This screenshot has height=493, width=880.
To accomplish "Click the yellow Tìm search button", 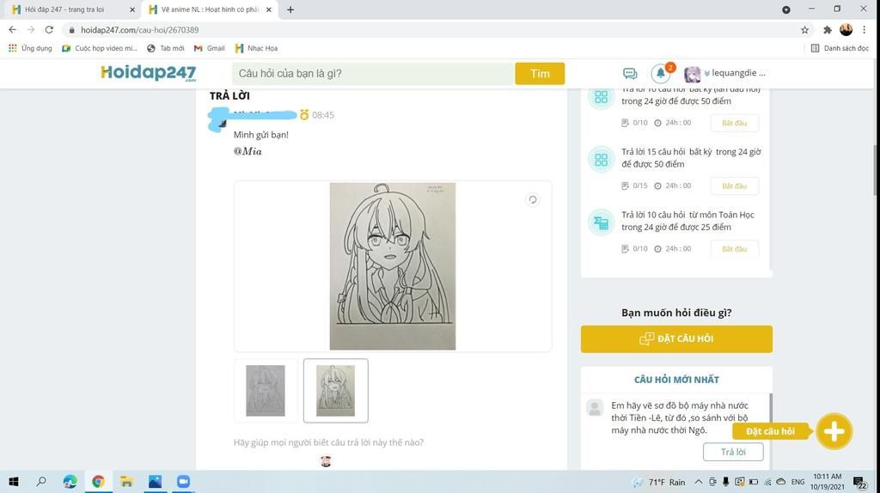I will click(x=540, y=74).
